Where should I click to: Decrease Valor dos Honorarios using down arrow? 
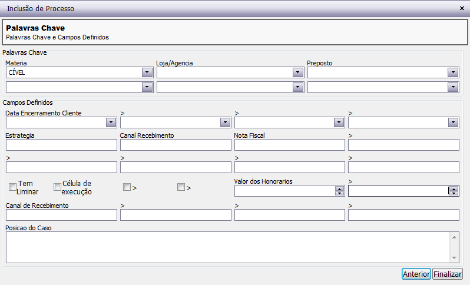click(339, 193)
